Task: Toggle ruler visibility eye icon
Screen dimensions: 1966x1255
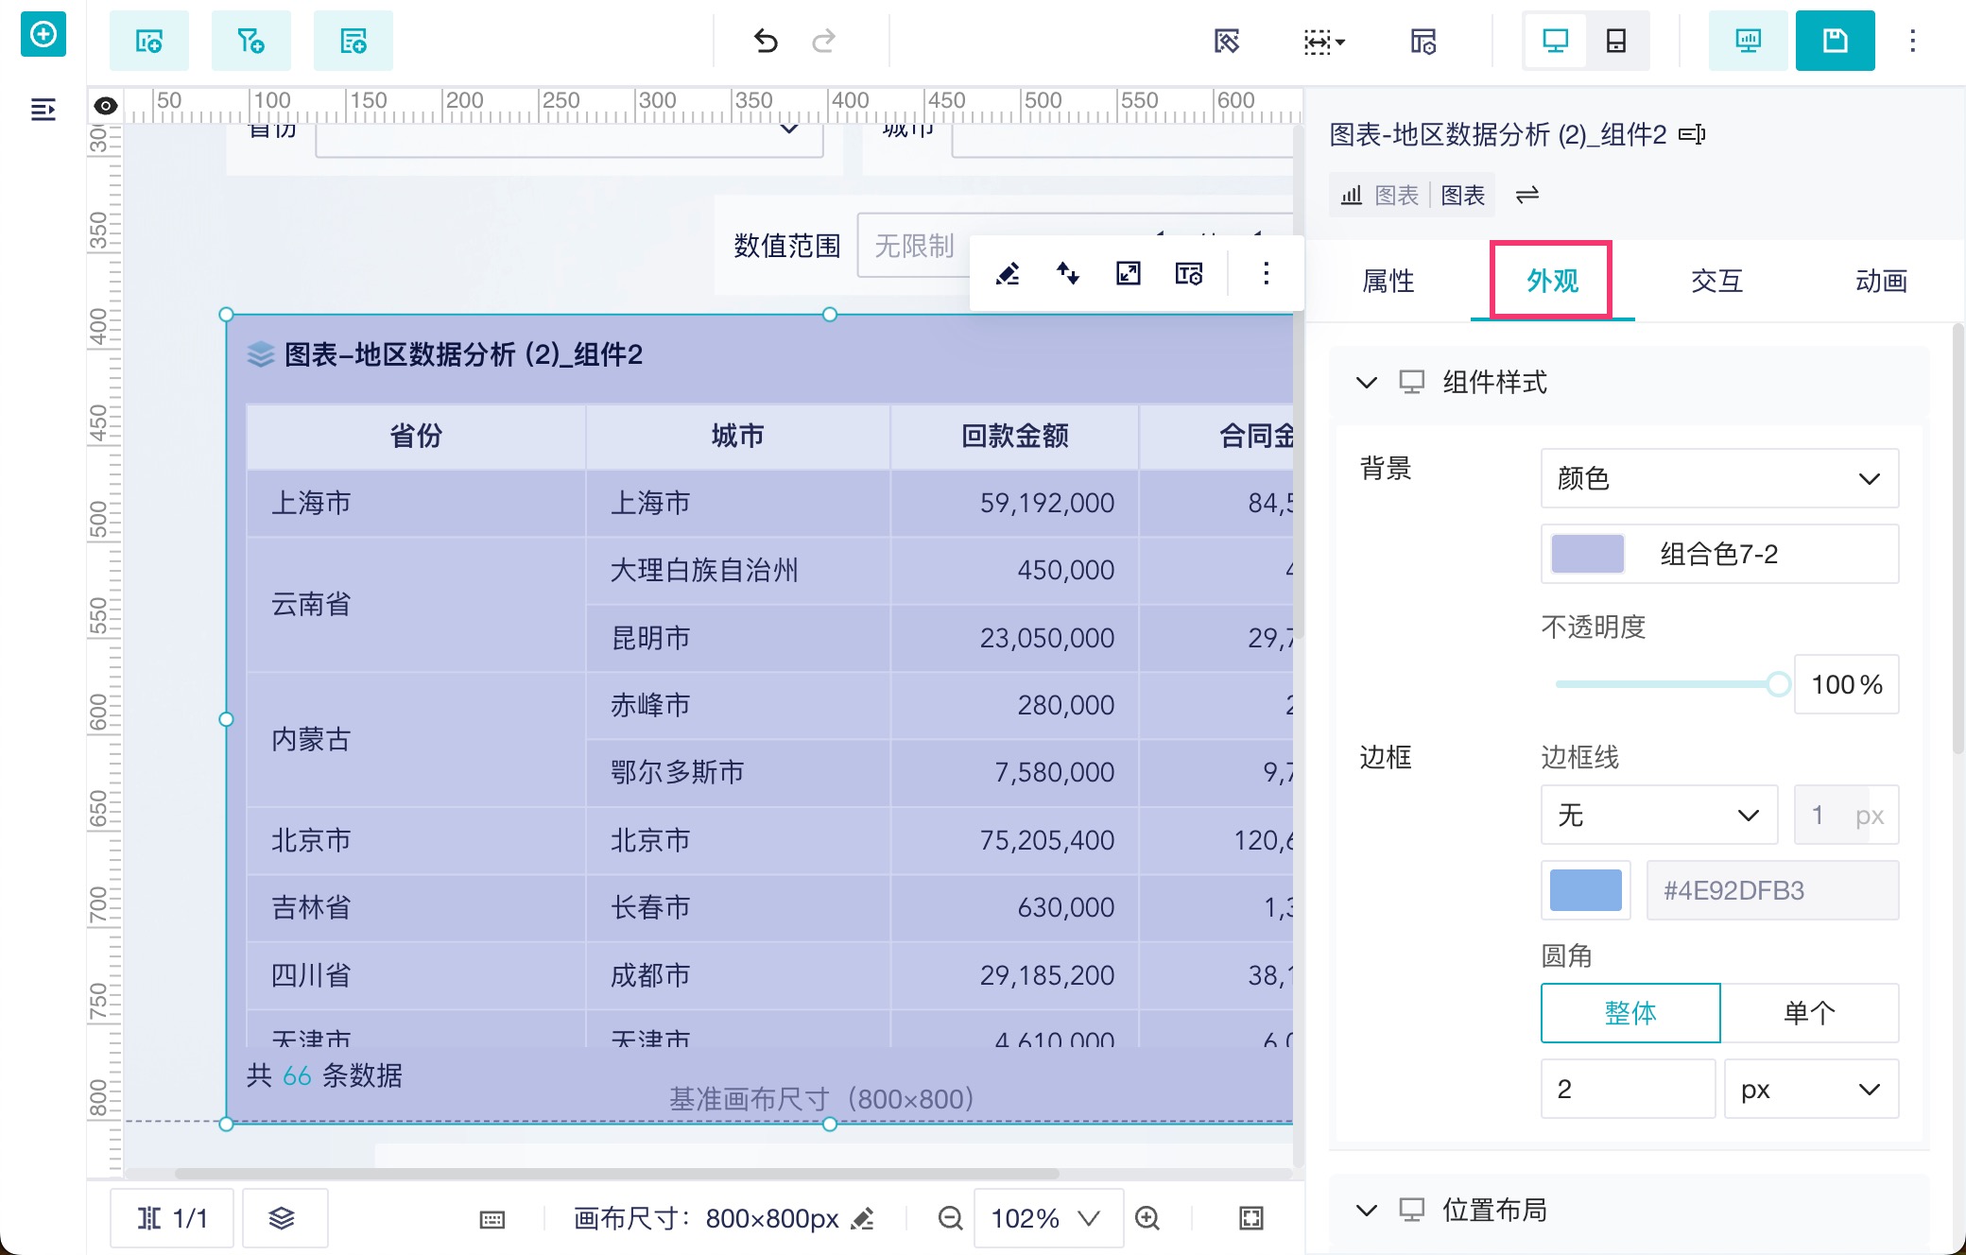Action: pyautogui.click(x=106, y=106)
